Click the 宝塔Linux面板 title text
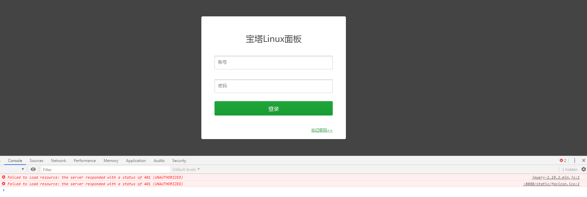 274,39
